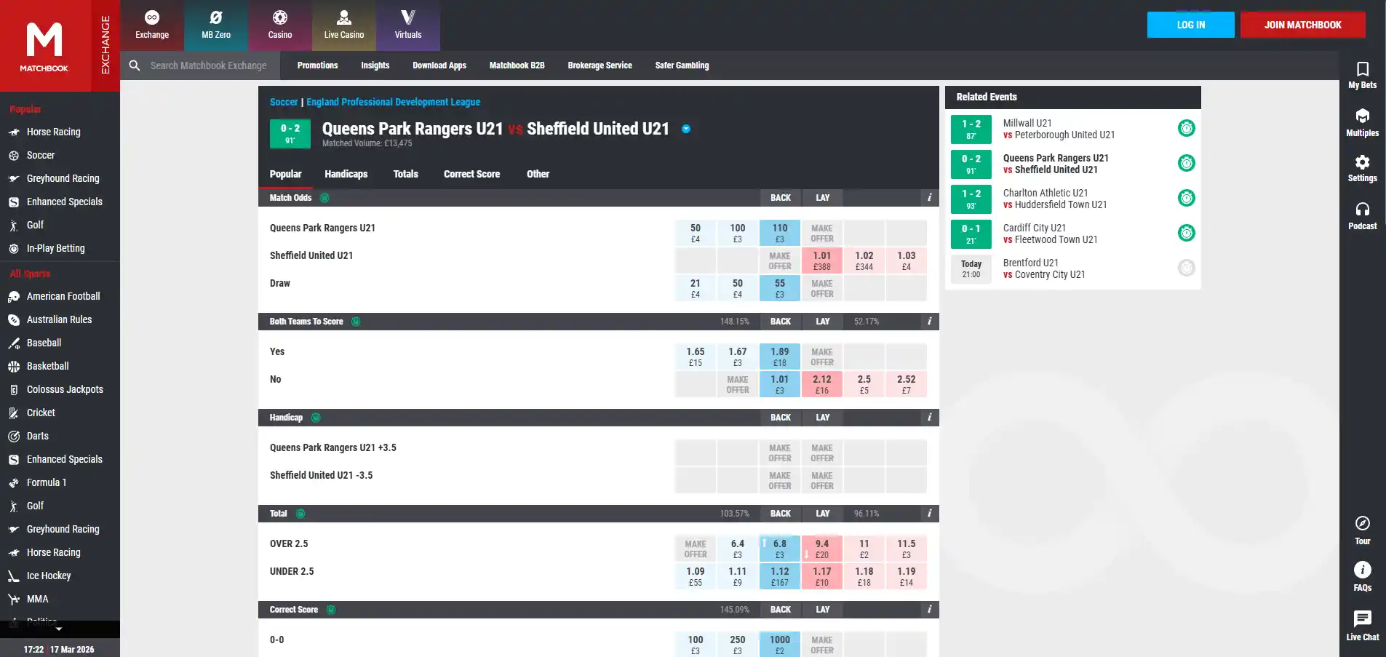Switch to the Handicaps tab

tap(346, 175)
